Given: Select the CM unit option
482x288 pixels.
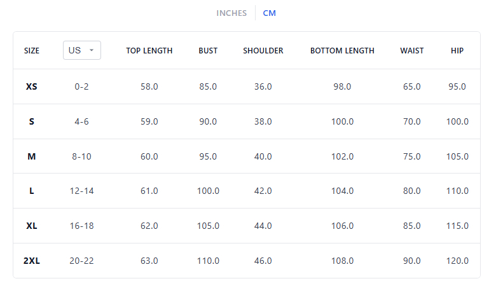Looking at the screenshot, I should point(270,13).
